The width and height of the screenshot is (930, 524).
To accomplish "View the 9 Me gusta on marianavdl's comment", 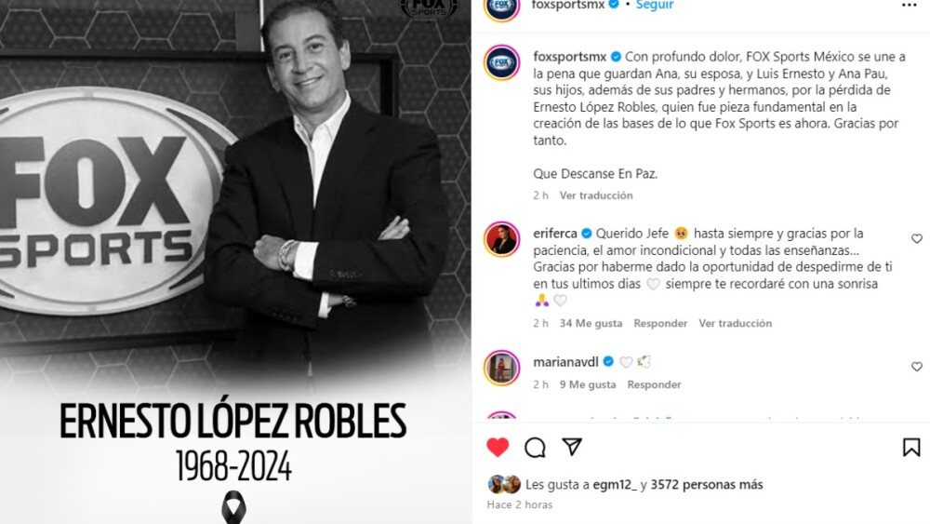I will tap(588, 384).
